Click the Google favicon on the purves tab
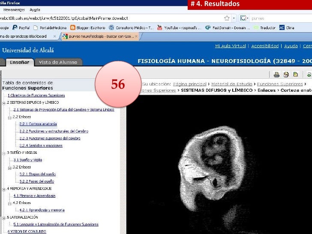 click(x=65, y=36)
